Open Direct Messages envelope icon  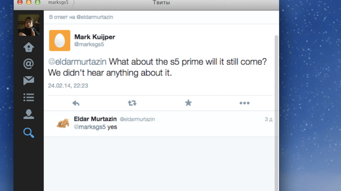(29, 81)
